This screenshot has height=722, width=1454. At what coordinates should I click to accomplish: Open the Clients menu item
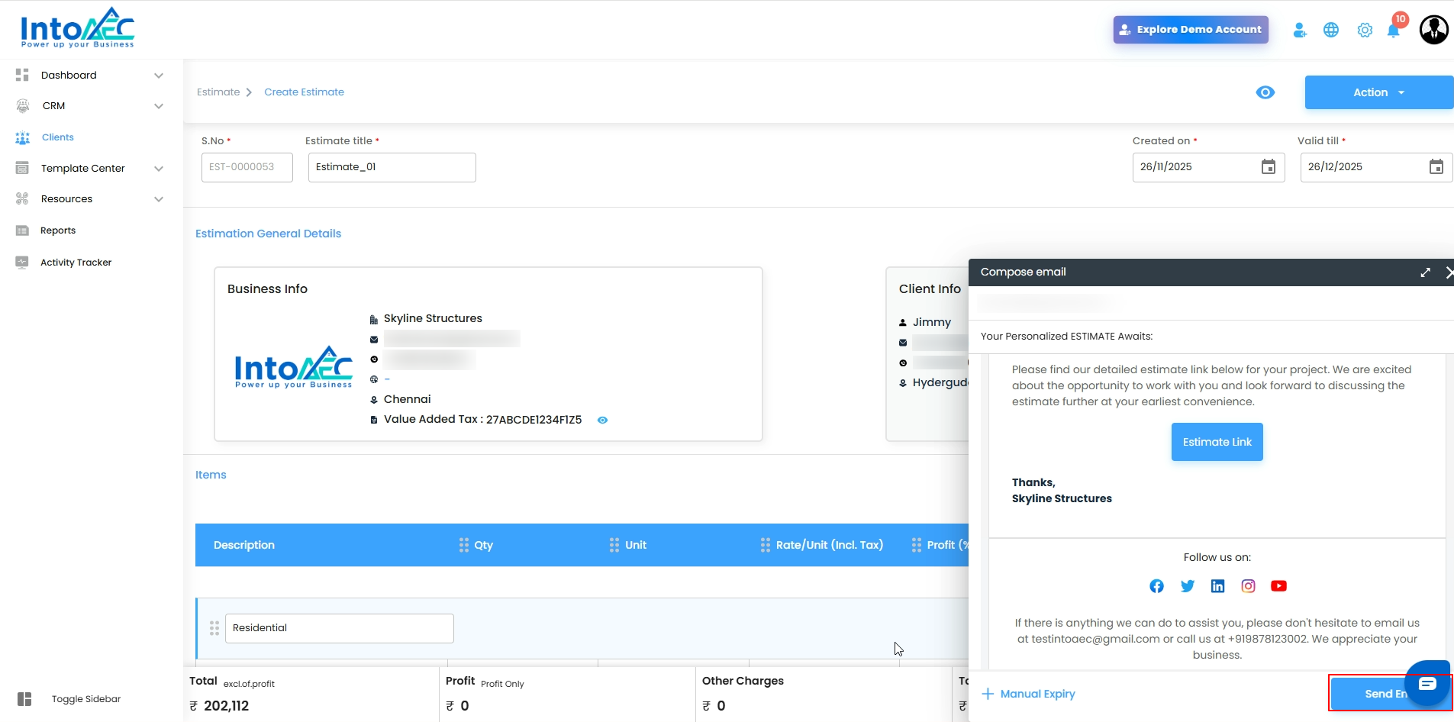tap(58, 137)
